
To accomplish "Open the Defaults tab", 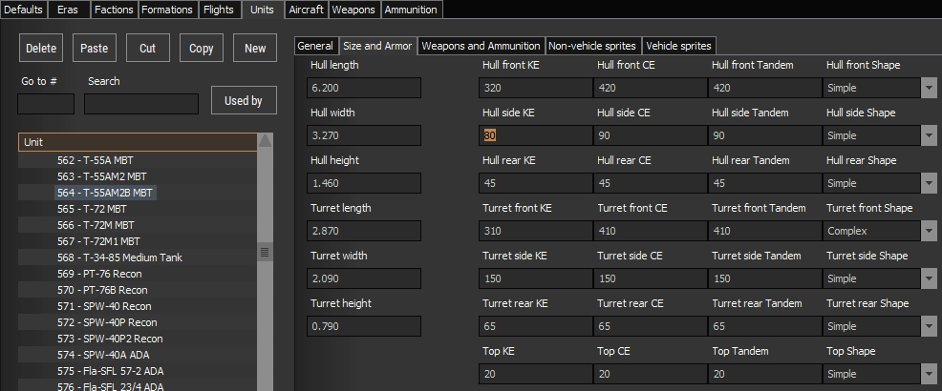I will (23, 10).
